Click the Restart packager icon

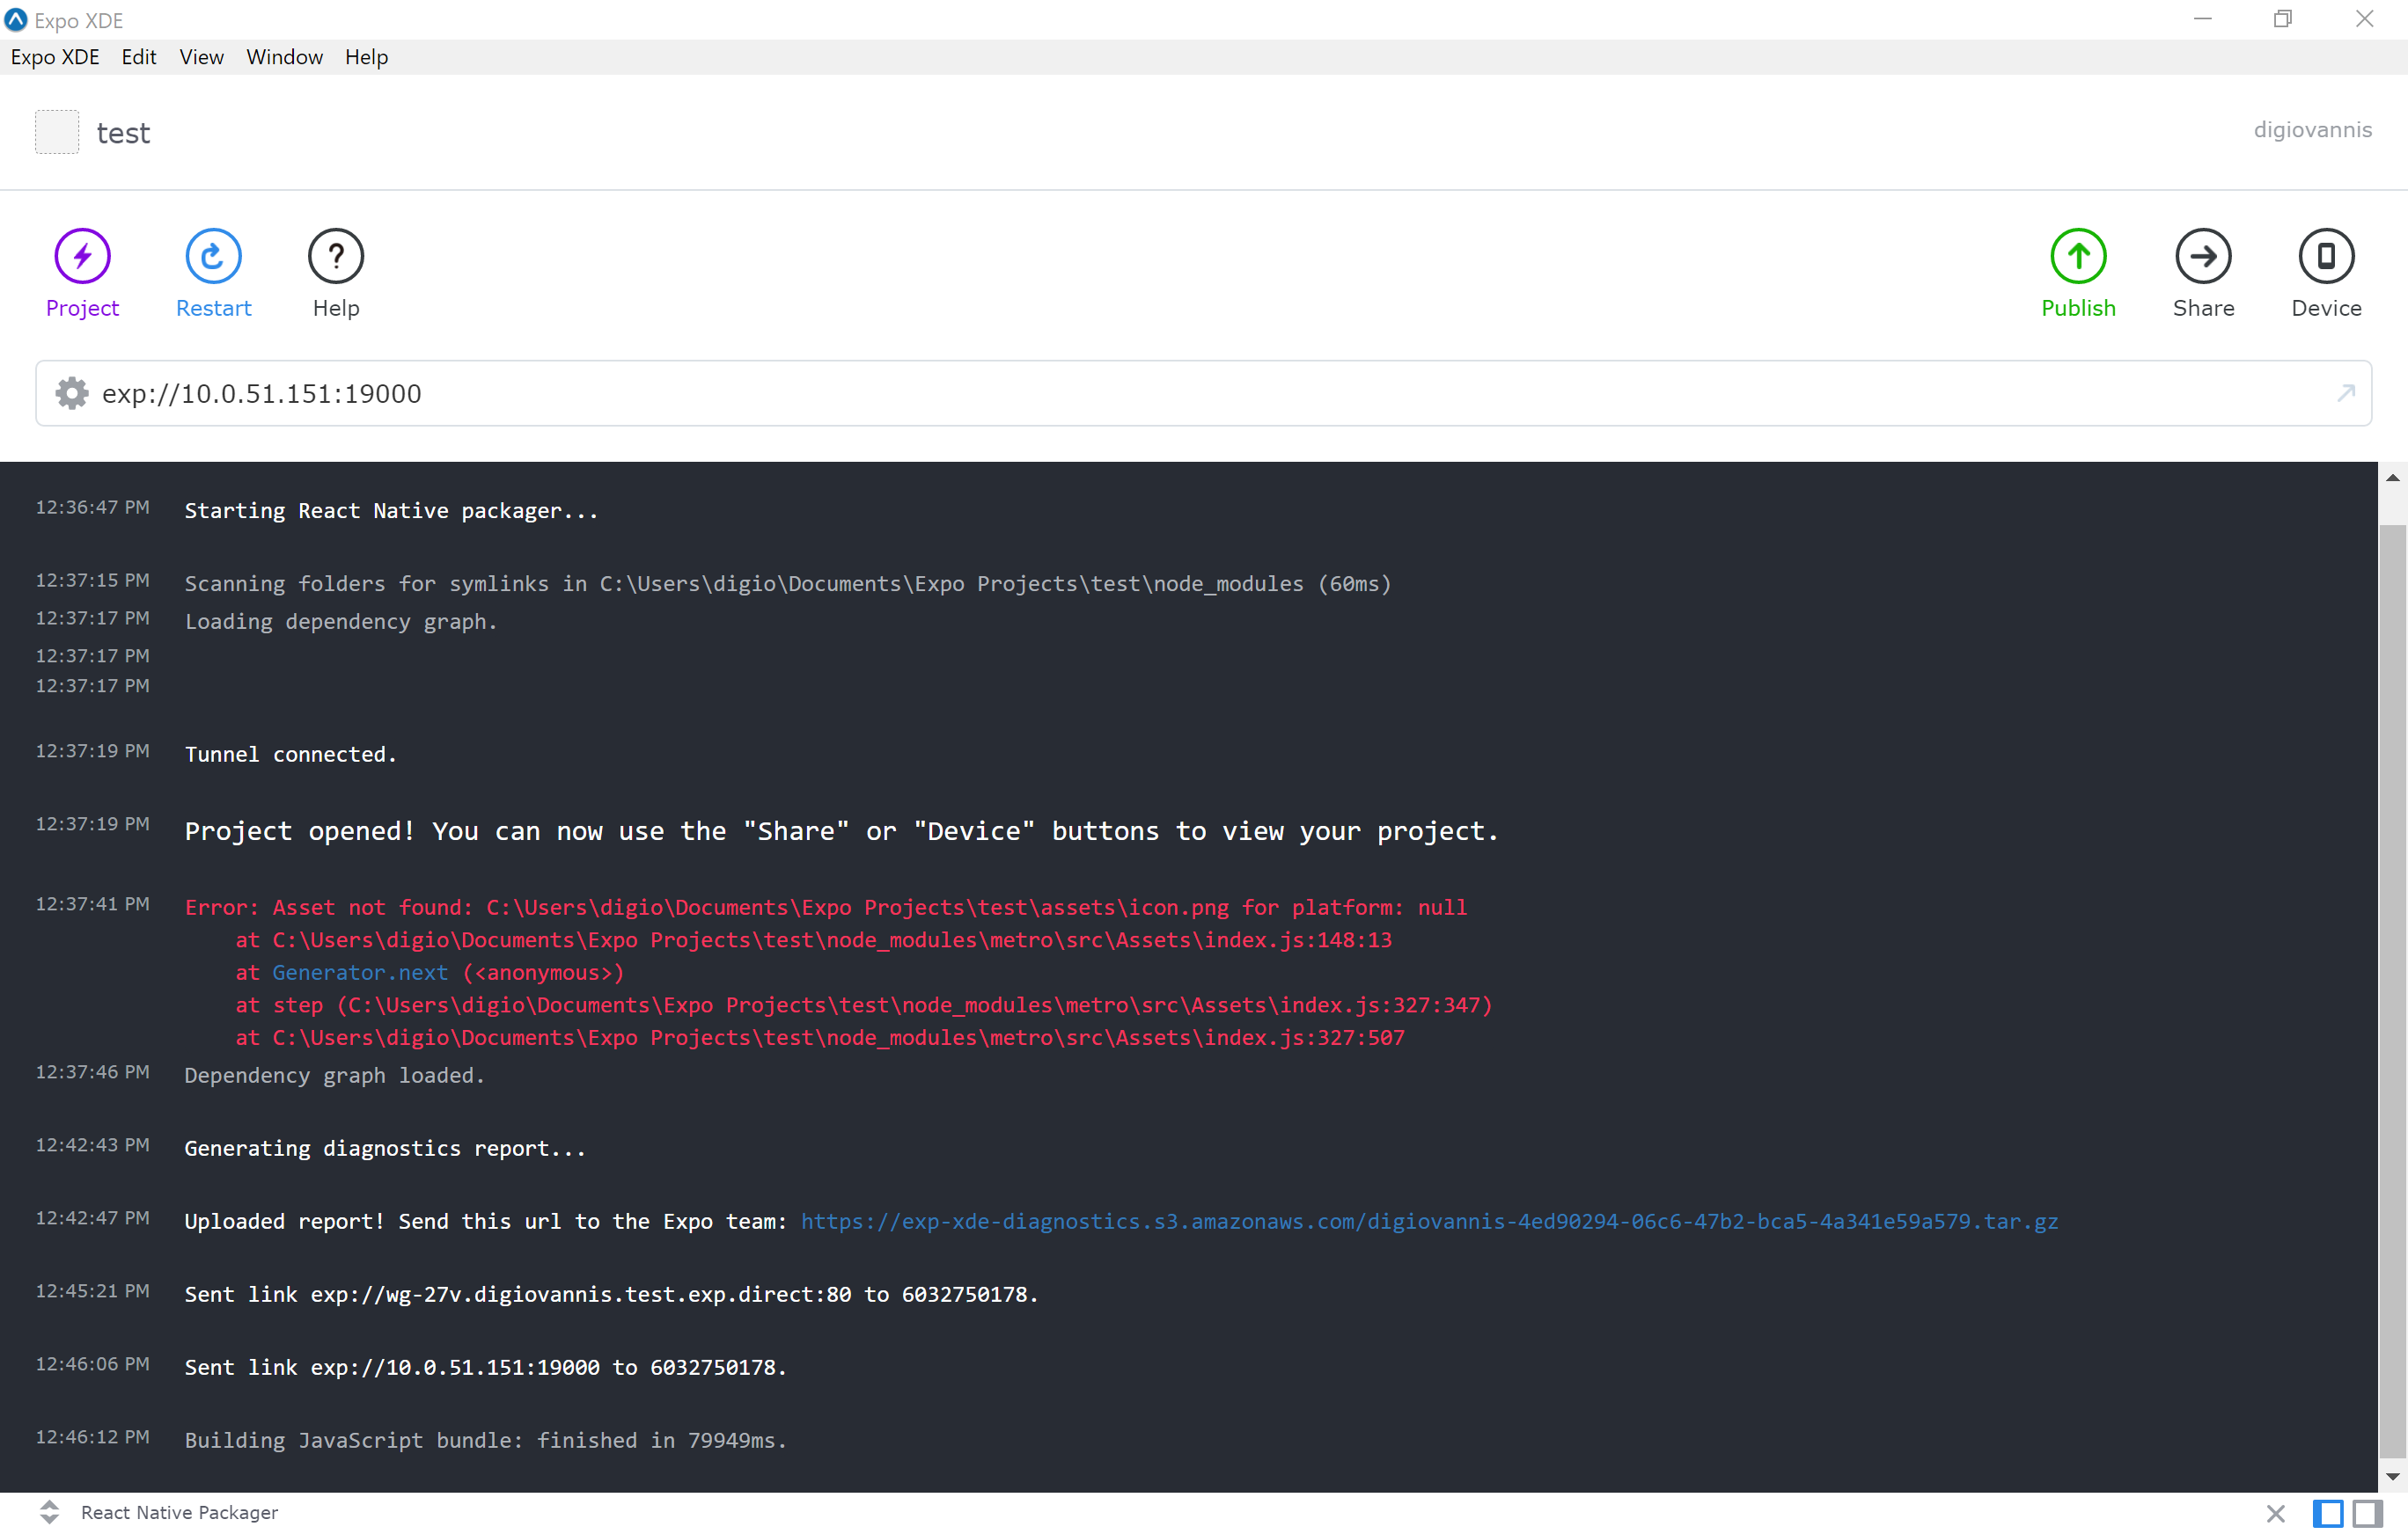point(213,257)
